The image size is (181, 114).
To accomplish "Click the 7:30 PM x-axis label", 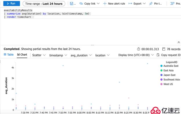I will pyautogui.click(x=25, y=113).
